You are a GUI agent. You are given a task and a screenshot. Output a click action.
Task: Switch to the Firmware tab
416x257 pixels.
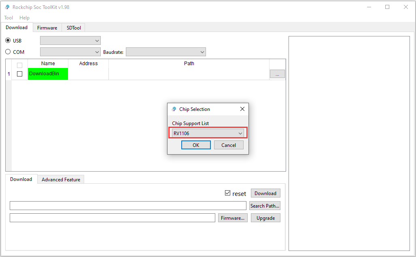[47, 28]
